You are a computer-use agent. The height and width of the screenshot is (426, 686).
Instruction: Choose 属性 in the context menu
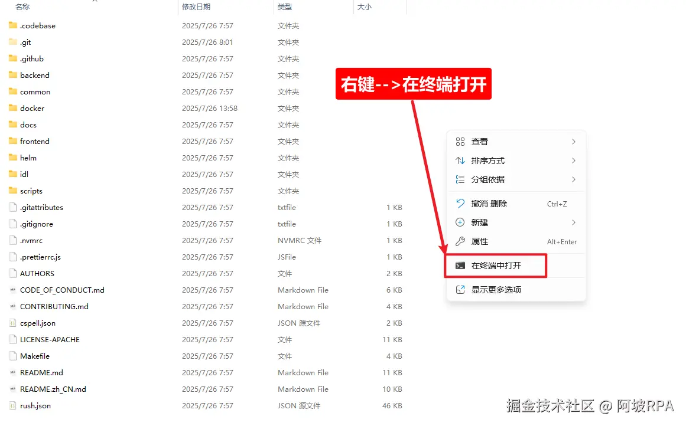point(516,241)
